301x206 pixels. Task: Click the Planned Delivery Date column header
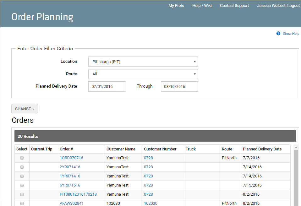tap(266, 149)
